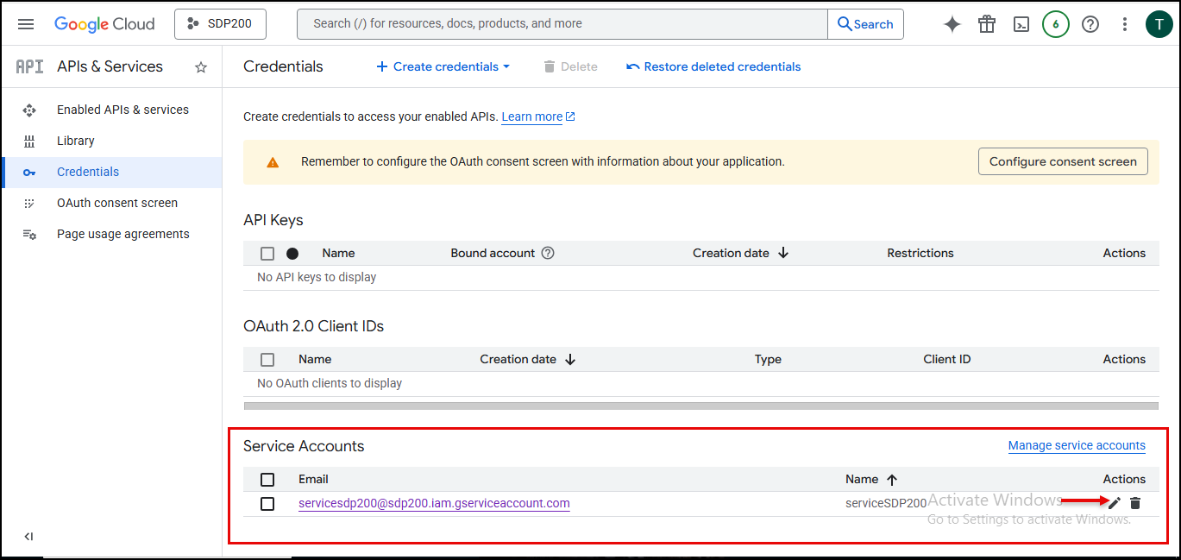Open the three-dot settings menu
1181x560 pixels.
pos(1125,24)
